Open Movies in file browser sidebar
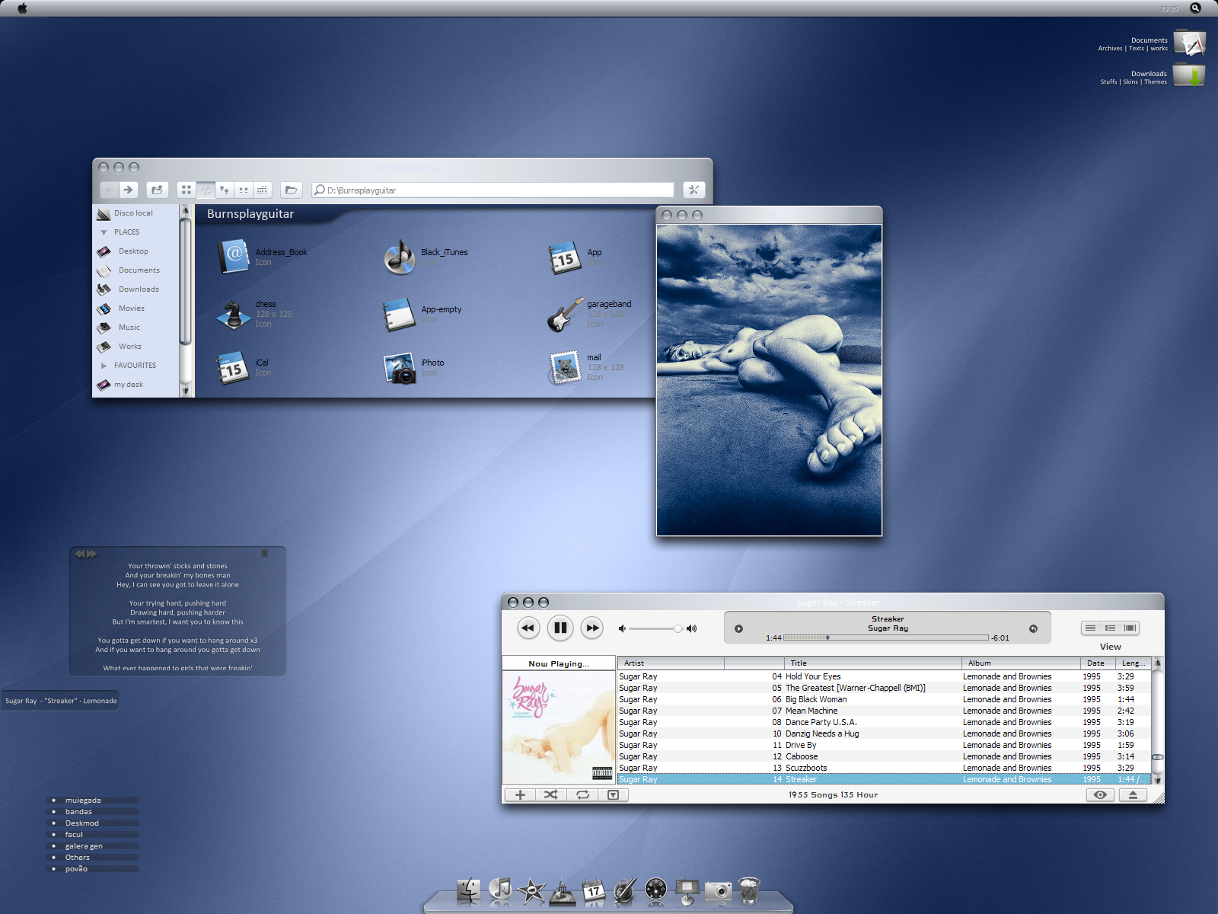1218x914 pixels. coord(132,308)
